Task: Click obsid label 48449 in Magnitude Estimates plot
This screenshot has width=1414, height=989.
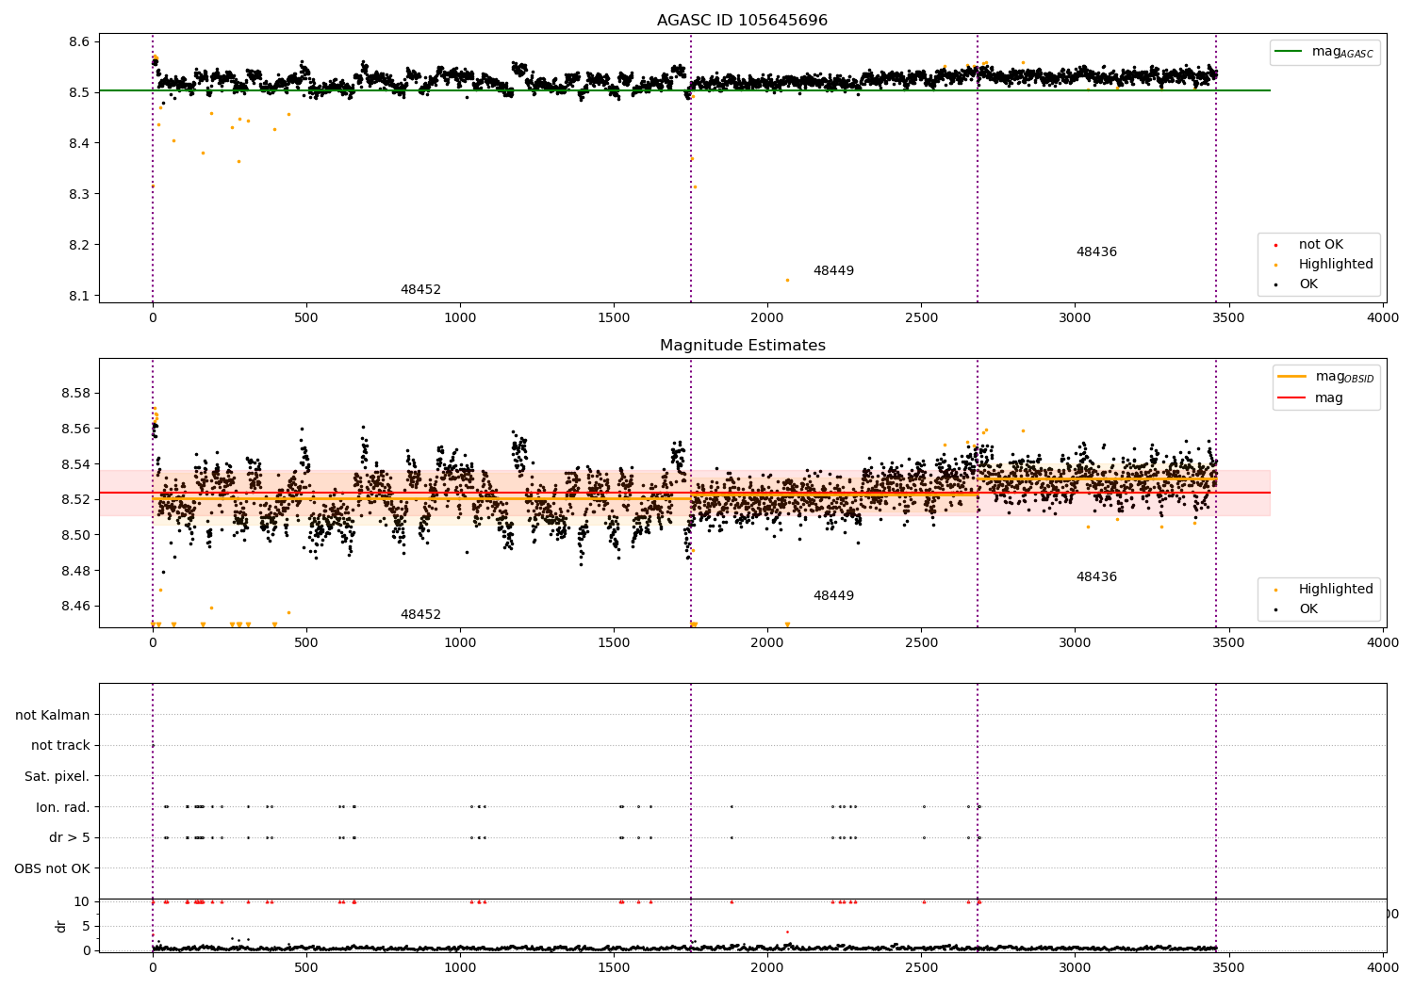Action: pos(833,596)
